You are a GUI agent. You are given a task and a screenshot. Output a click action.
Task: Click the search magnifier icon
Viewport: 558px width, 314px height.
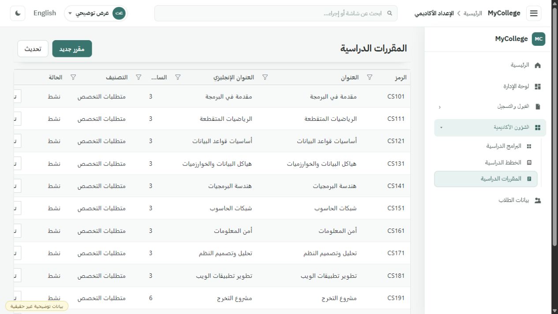(x=389, y=13)
